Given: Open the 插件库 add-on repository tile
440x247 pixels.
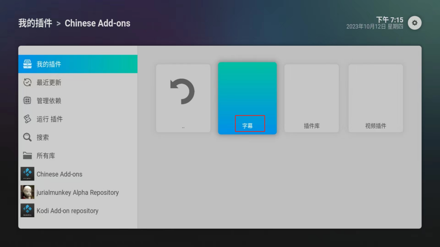Looking at the screenshot, I should pyautogui.click(x=312, y=98).
